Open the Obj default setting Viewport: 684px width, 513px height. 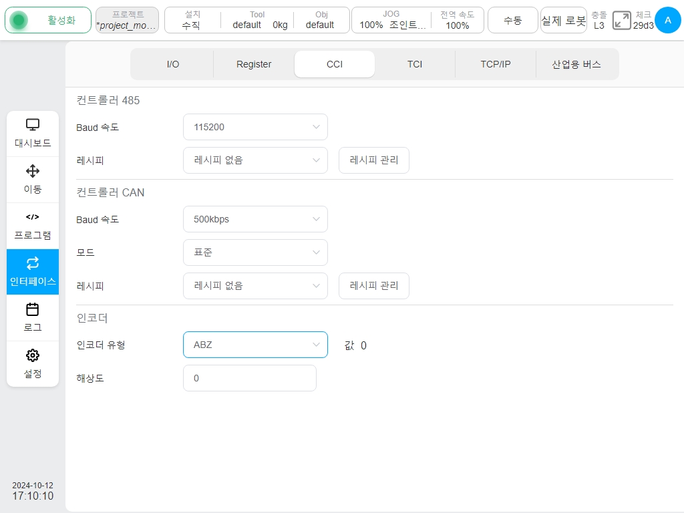[x=321, y=20]
